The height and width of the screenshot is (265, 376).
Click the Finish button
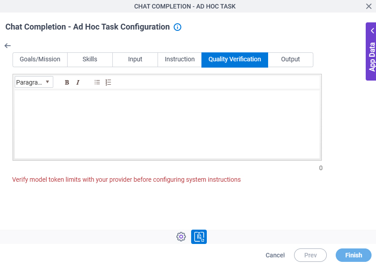[x=354, y=255]
